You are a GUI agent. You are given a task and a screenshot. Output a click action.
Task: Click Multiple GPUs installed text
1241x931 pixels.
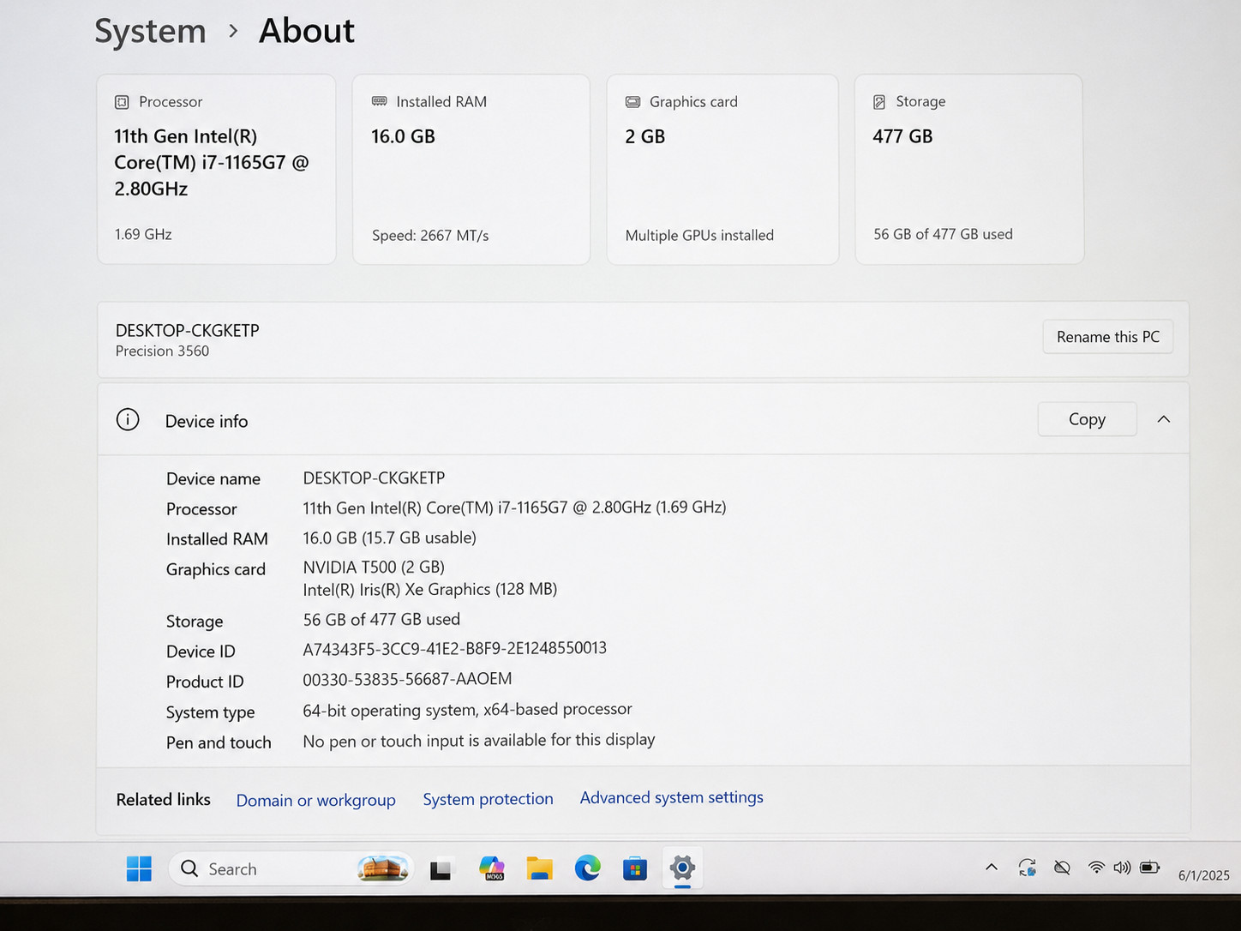pos(699,236)
